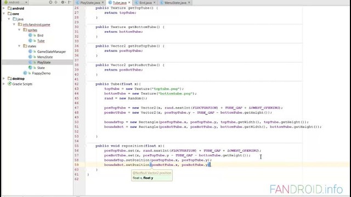
Task: Switch to MenuState.java tab
Action: click(x=175, y=3)
